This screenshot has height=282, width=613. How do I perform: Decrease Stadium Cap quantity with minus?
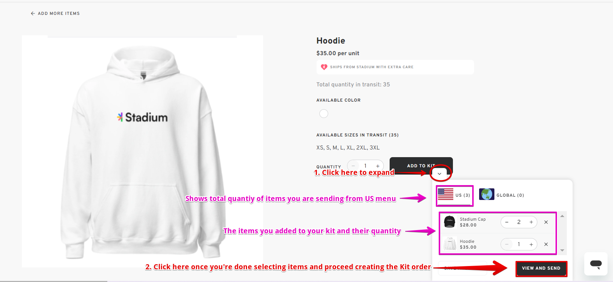507,222
